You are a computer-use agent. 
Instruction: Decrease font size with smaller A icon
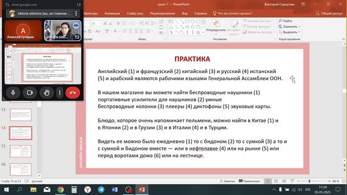tap(111, 23)
